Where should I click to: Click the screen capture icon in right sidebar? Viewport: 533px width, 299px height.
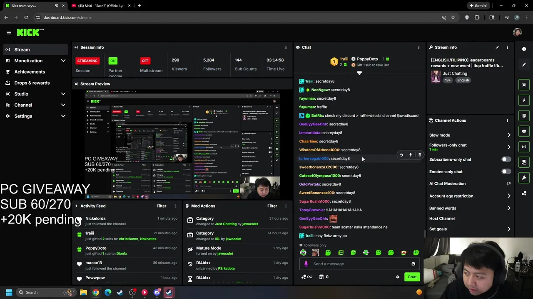[x=524, y=85]
